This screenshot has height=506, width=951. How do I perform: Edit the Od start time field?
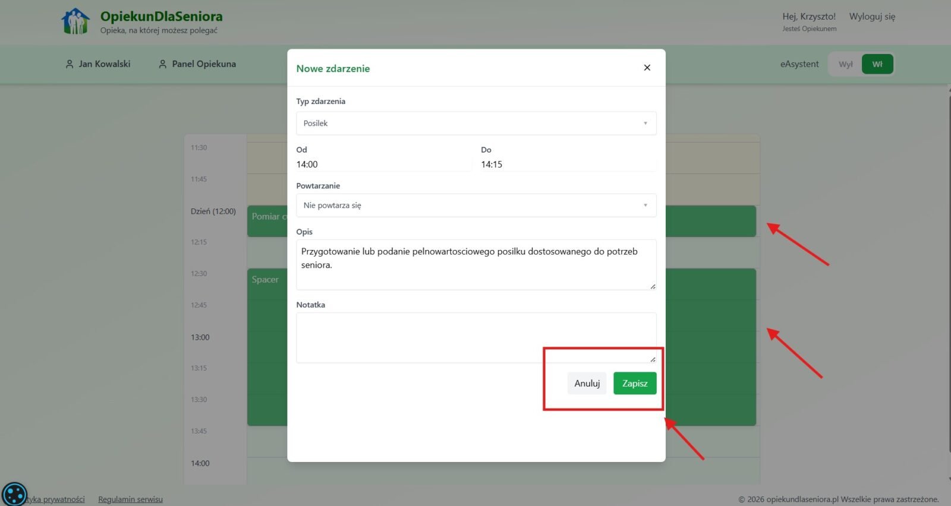click(383, 165)
